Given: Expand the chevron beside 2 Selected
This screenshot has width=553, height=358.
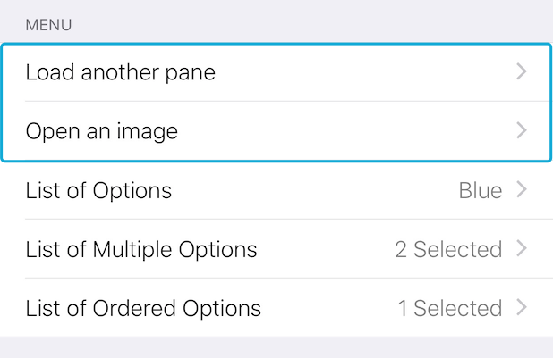Looking at the screenshot, I should 522,248.
